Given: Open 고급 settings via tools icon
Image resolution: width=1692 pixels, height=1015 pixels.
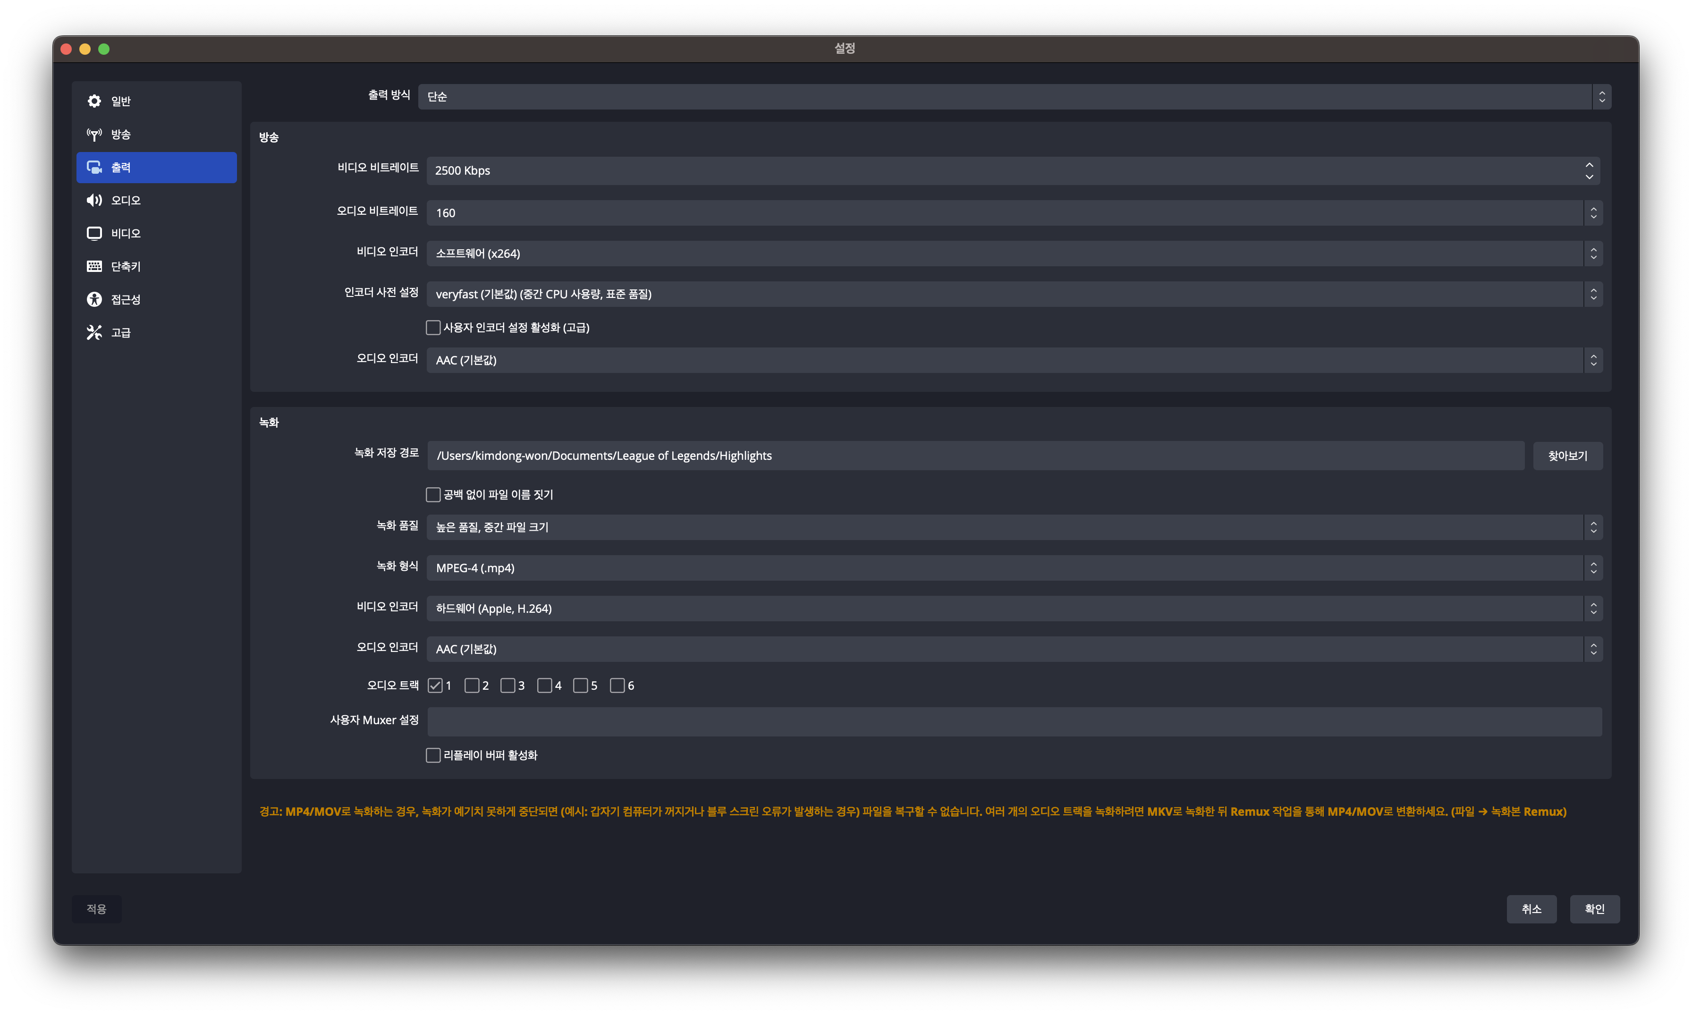Looking at the screenshot, I should click(x=94, y=332).
